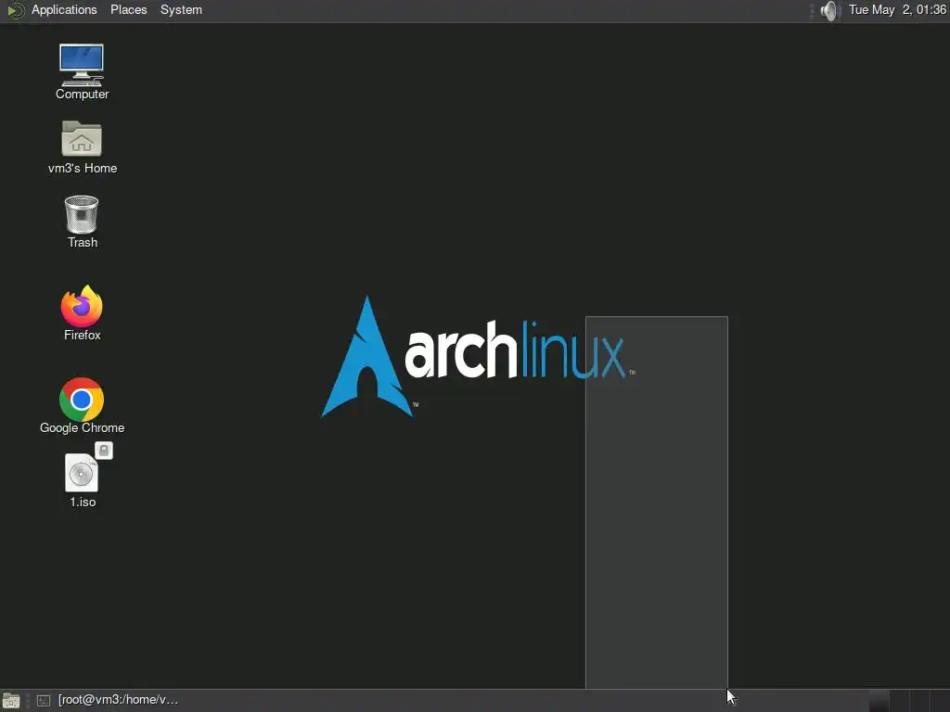This screenshot has width=950, height=712.
Task: Switch to the last workspace in switcher
Action: (940, 701)
